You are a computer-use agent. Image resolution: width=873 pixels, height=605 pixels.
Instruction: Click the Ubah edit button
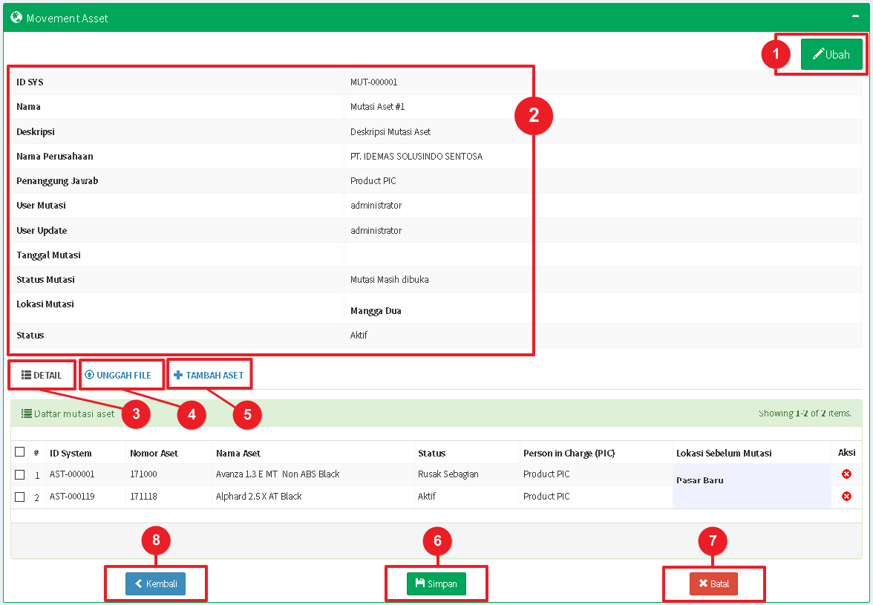click(831, 54)
